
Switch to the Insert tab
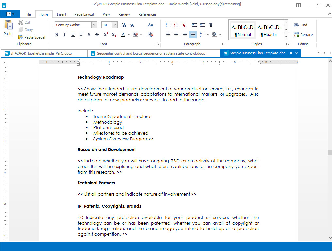point(61,14)
